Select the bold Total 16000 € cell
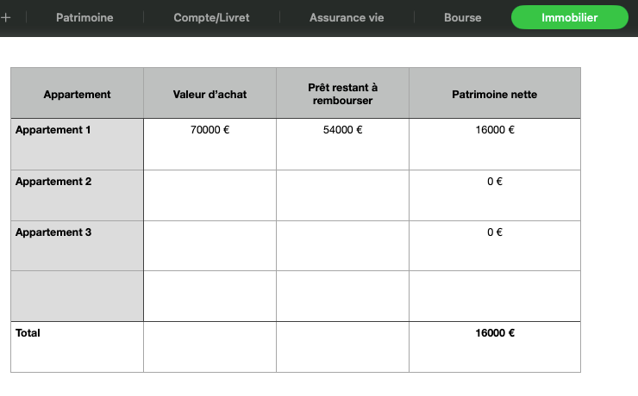The height and width of the screenshot is (396, 638). pyautogui.click(x=495, y=347)
